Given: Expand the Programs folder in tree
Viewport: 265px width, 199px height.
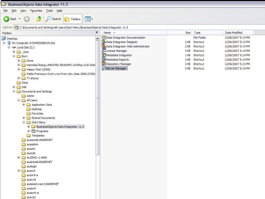Looking at the screenshot, I should pos(29,131).
